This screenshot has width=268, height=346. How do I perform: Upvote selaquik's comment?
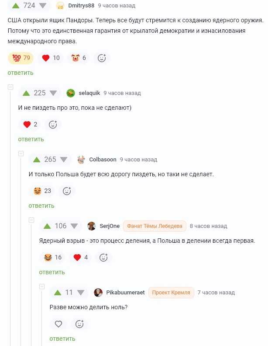(x=26, y=93)
